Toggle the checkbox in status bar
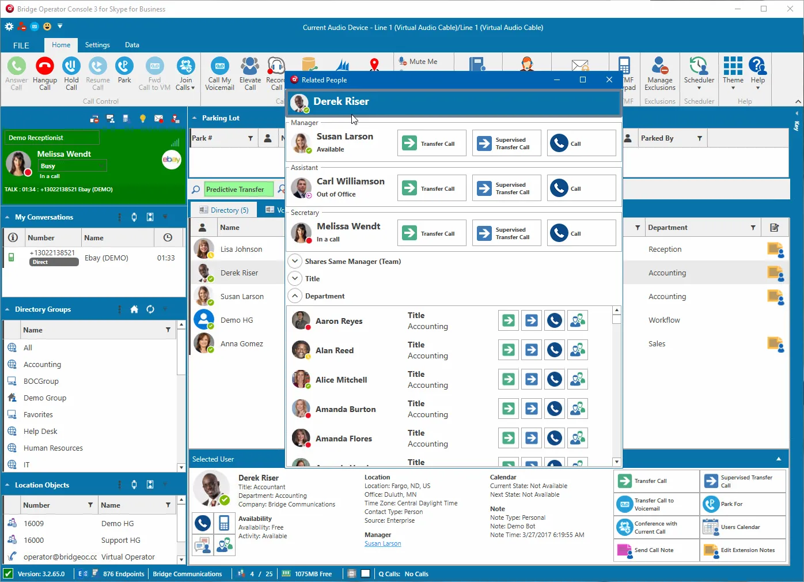Image resolution: width=804 pixels, height=582 pixels. [x=9, y=574]
